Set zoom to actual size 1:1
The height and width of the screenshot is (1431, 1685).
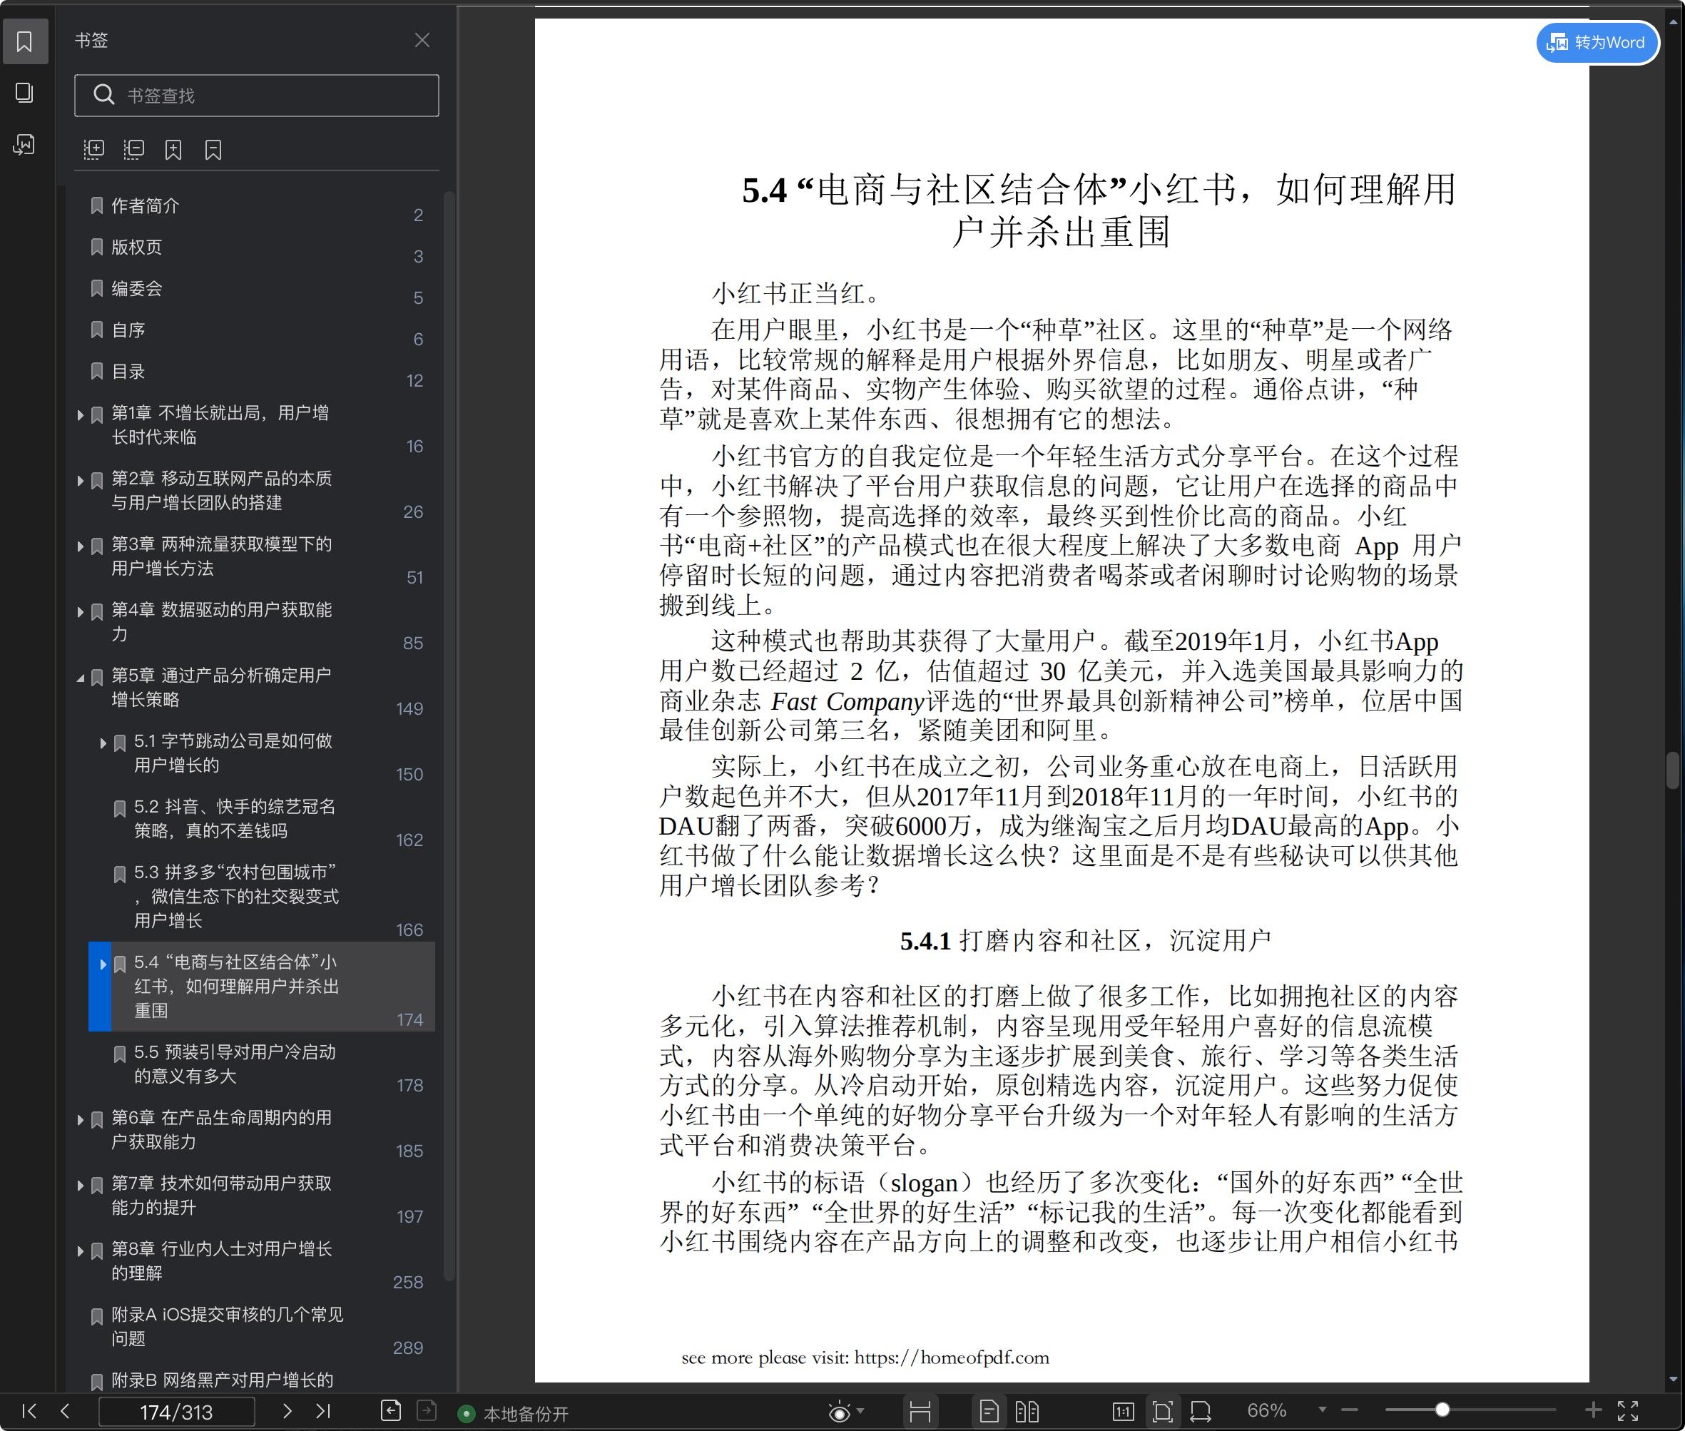click(1123, 1412)
